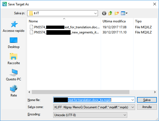Select Desktop in the places sidebar
159x121 pixels.
click(x=14, y=43)
